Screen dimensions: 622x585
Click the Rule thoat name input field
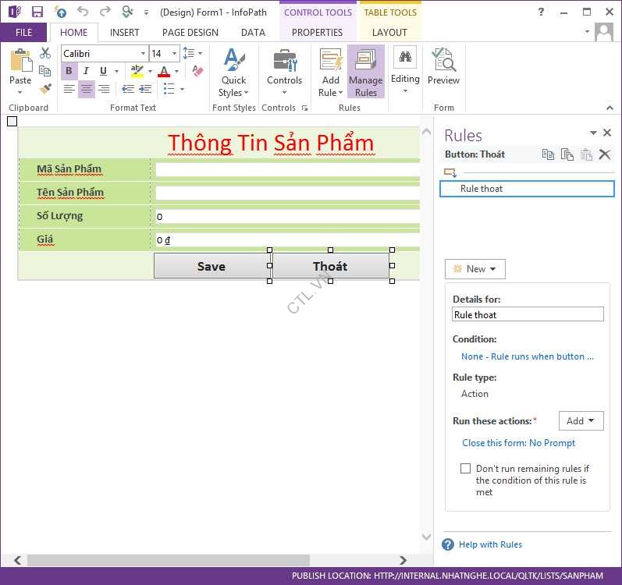pyautogui.click(x=528, y=314)
